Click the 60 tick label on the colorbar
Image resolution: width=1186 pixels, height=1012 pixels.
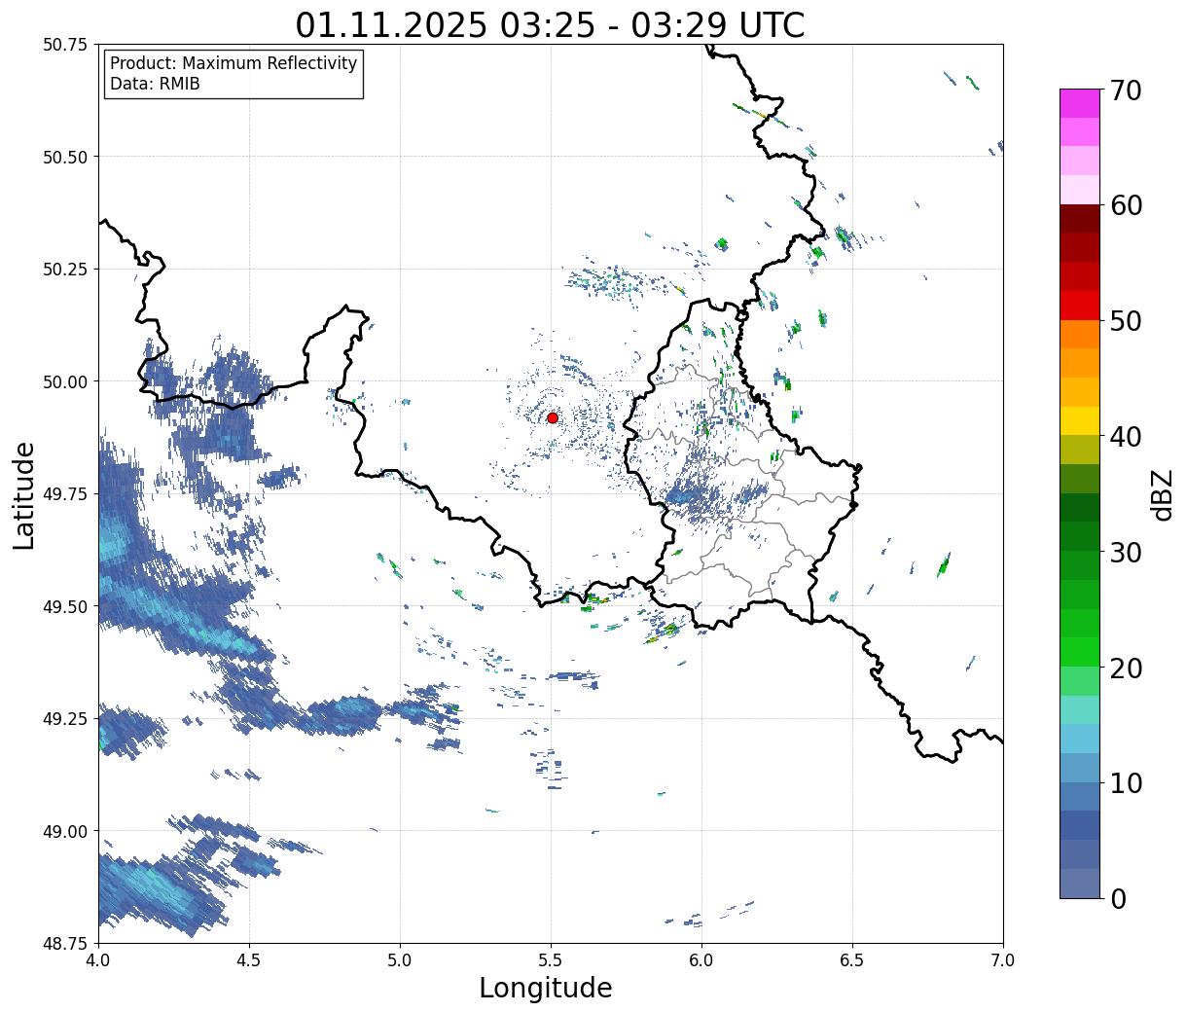(1126, 205)
